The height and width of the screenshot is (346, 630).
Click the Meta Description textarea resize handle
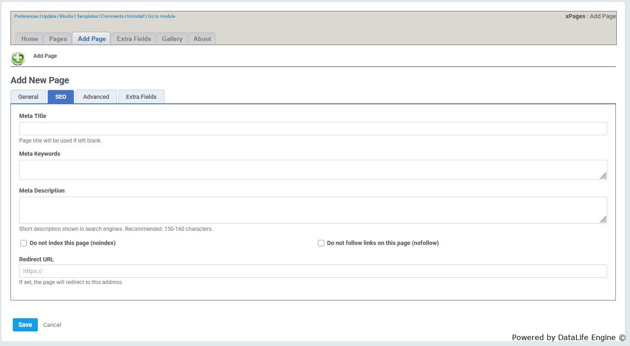[x=603, y=219]
